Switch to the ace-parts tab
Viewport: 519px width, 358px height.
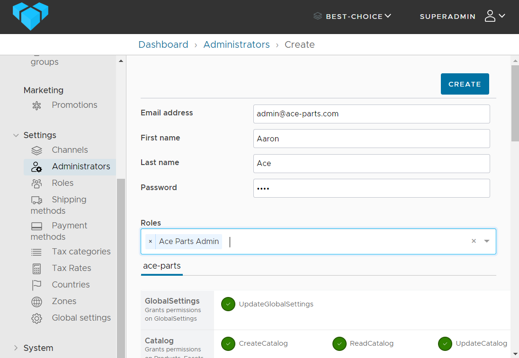(x=162, y=266)
